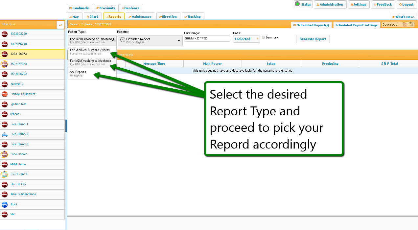Viewport: 418px width, 230px height.
Task: Click the Date range input field
Action: click(x=207, y=39)
